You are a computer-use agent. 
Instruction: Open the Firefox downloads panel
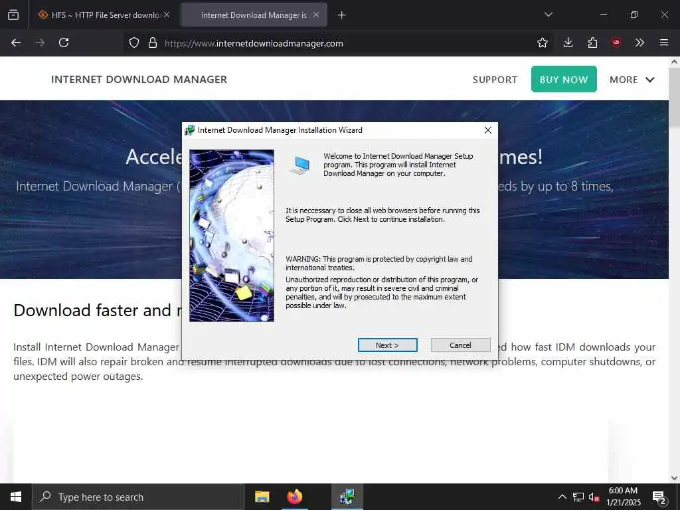click(568, 42)
